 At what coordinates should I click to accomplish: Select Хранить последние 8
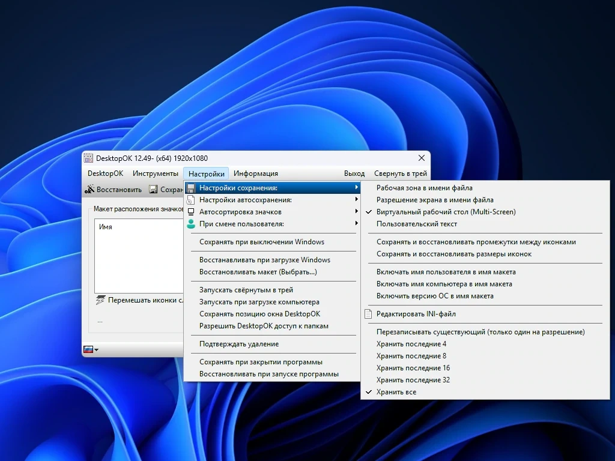[485, 356]
